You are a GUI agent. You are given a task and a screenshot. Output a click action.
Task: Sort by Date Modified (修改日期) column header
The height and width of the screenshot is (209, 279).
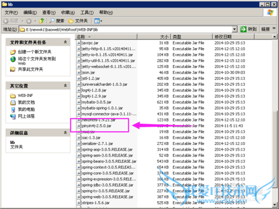click(x=233, y=37)
